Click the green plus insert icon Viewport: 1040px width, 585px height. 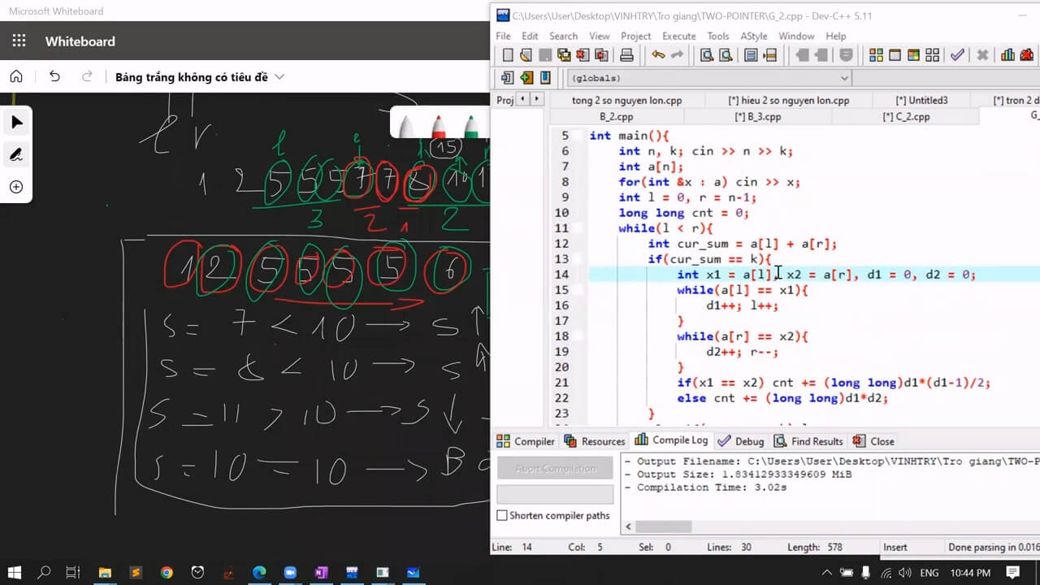click(x=526, y=78)
